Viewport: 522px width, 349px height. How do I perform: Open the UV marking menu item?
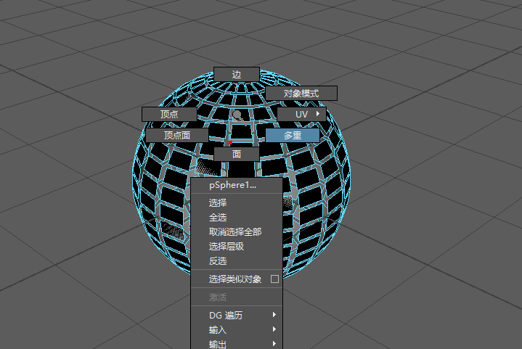(x=301, y=114)
